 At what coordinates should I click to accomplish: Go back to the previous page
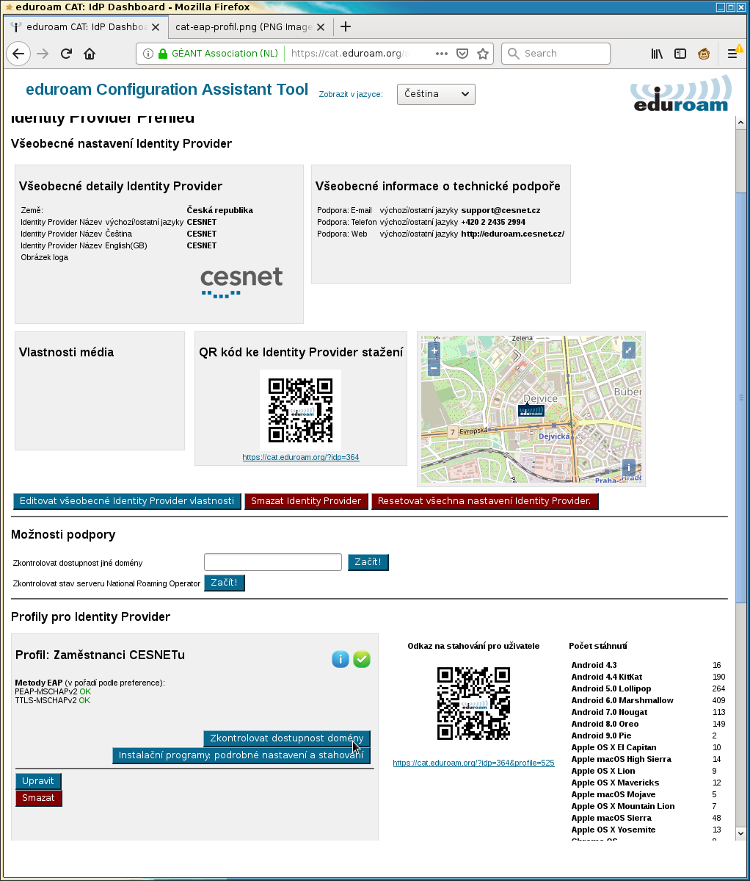click(18, 54)
